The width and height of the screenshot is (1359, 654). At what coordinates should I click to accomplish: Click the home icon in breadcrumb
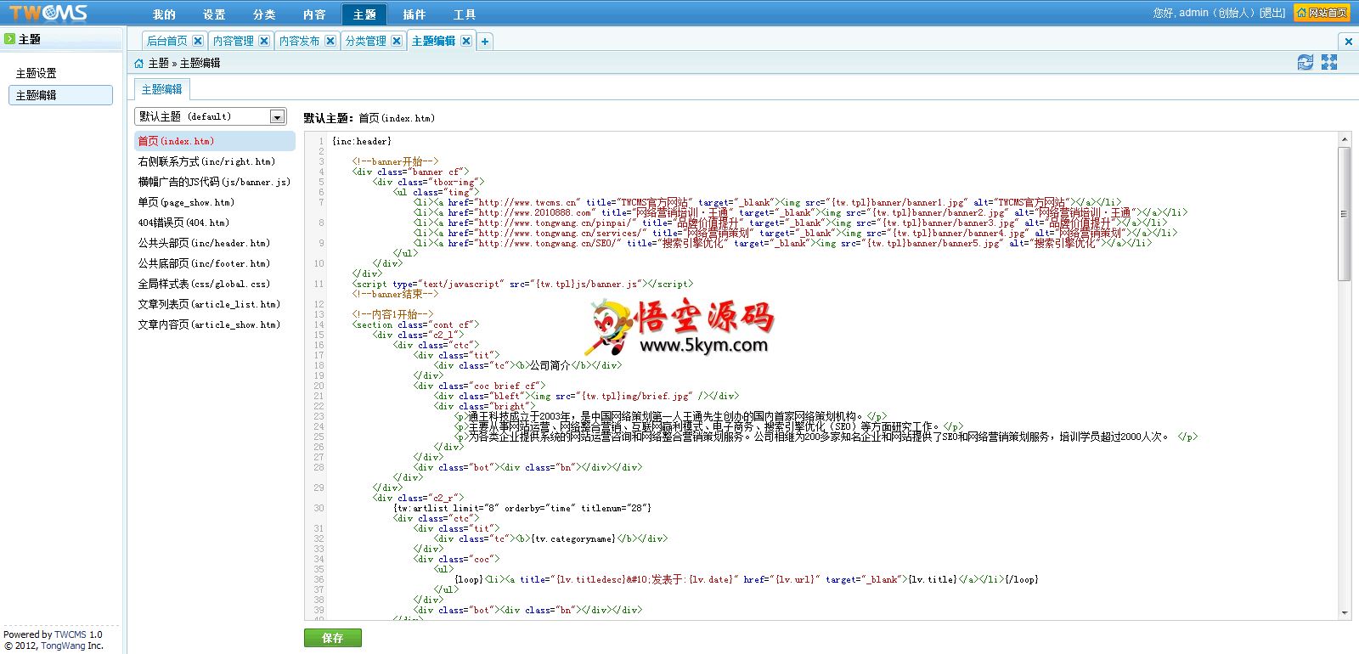click(x=139, y=63)
